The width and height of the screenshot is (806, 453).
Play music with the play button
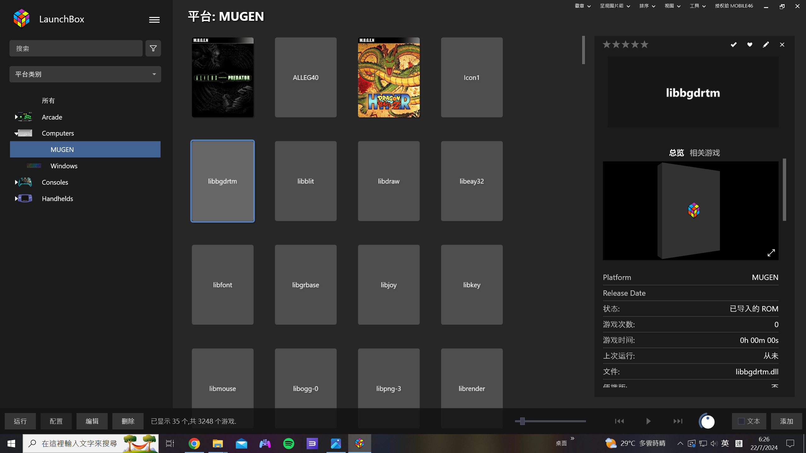[x=648, y=421]
